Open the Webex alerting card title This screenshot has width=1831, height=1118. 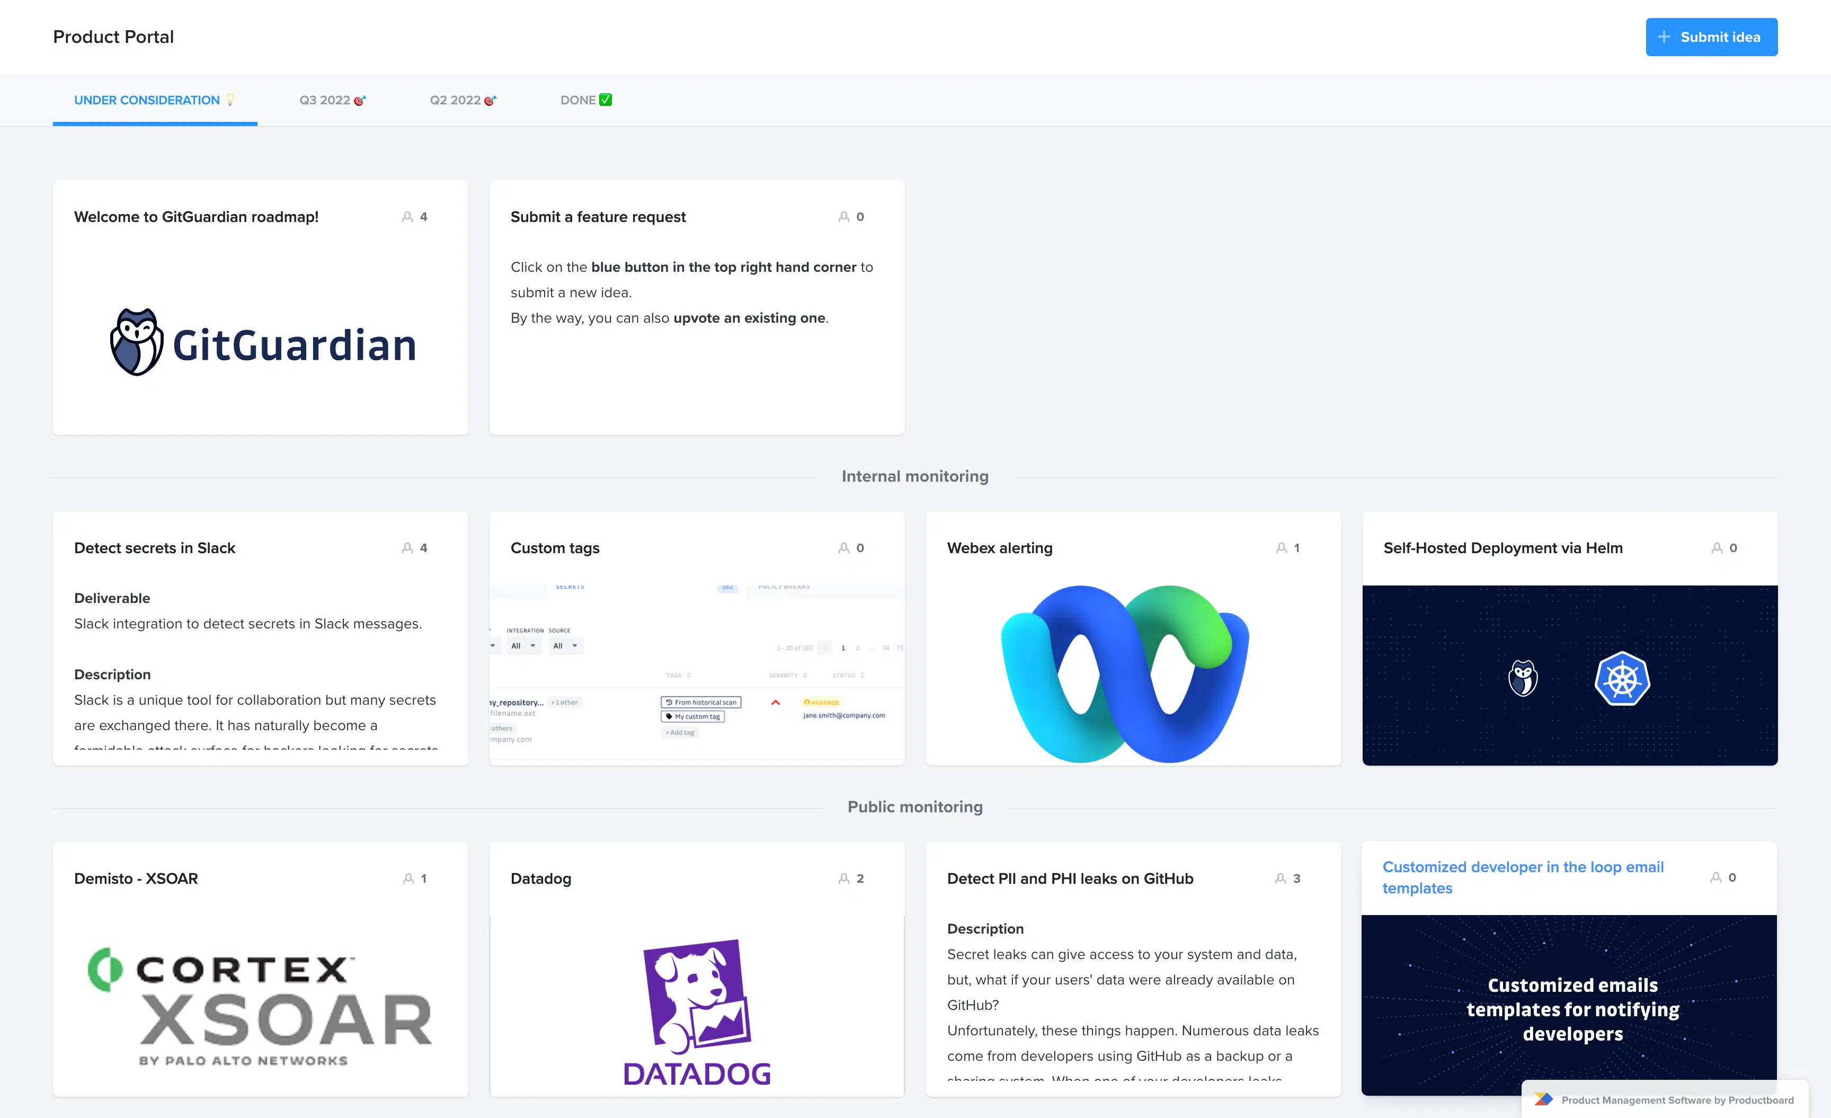pos(999,548)
